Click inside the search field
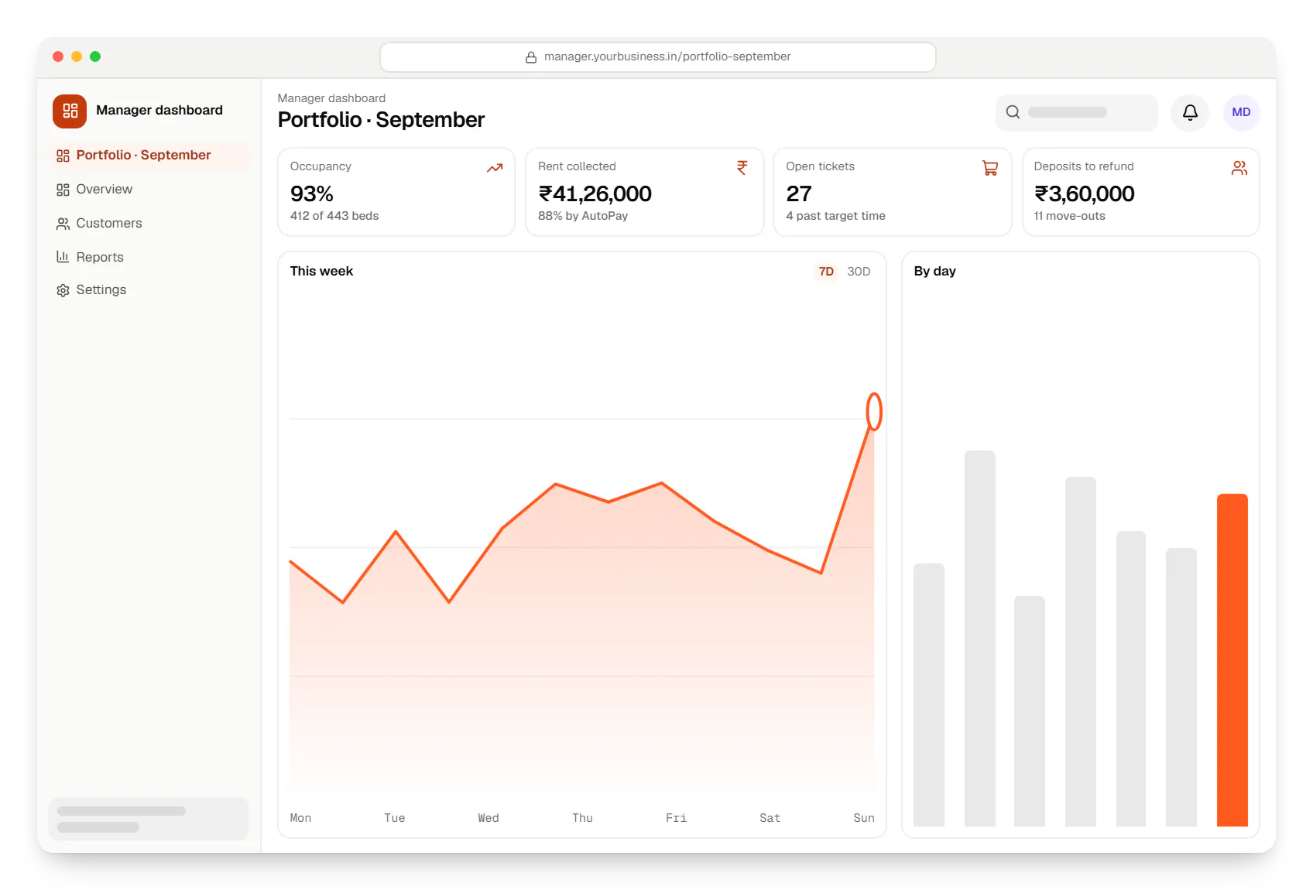The image size is (1313, 890). coord(1077,112)
